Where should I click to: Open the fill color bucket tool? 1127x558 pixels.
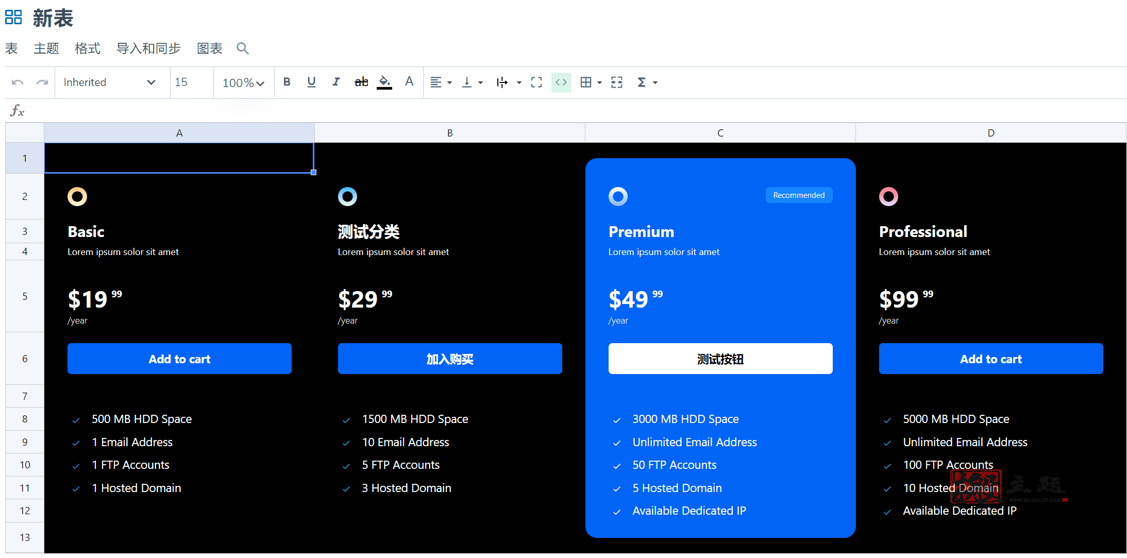pos(384,82)
